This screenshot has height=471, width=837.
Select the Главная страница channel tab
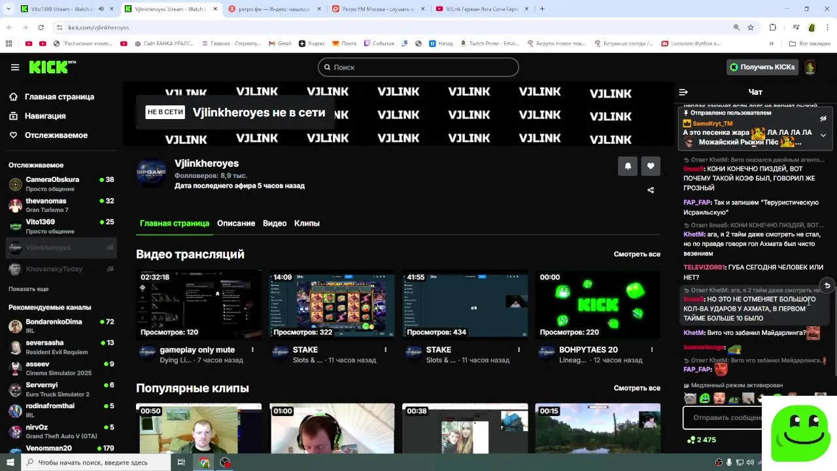pyautogui.click(x=175, y=223)
